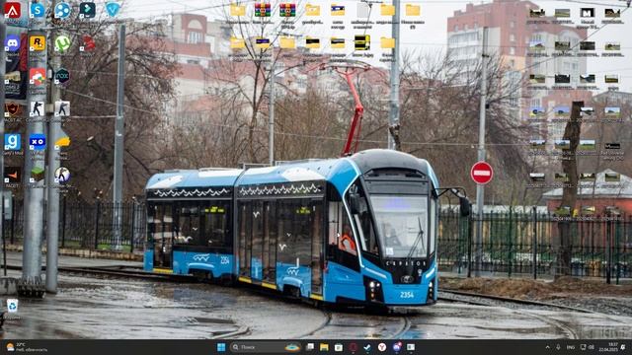Image resolution: width=632 pixels, height=355 pixels.
Task: Open the first Counter-Strike shortcut in the middle column
Action: (x=38, y=109)
